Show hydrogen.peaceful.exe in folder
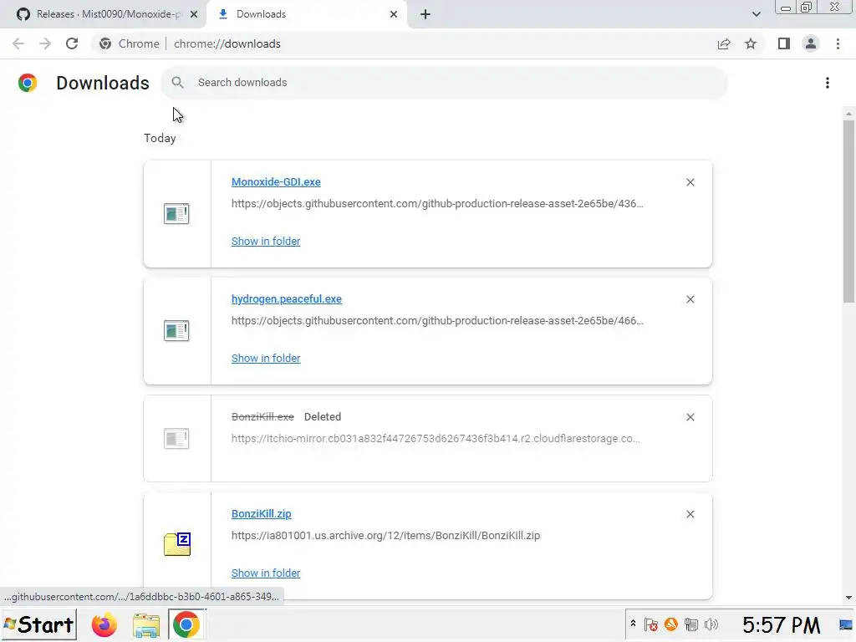 [x=266, y=358]
